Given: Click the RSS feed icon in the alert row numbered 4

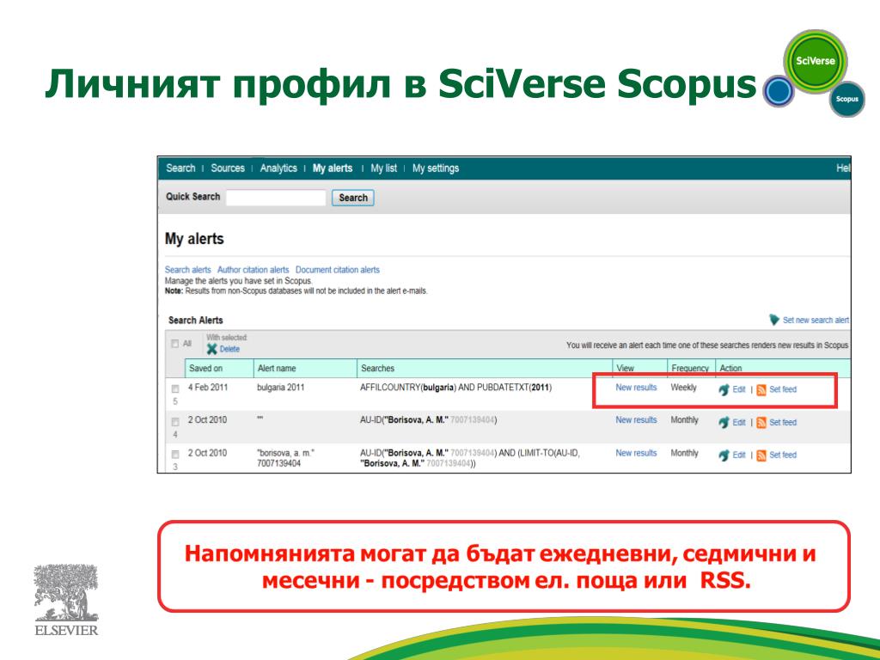Looking at the screenshot, I should point(761,423).
